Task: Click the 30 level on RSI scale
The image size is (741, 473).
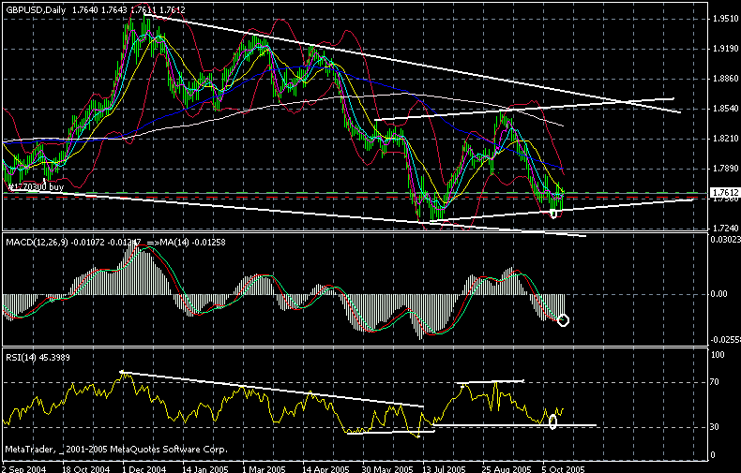Action: click(x=715, y=427)
